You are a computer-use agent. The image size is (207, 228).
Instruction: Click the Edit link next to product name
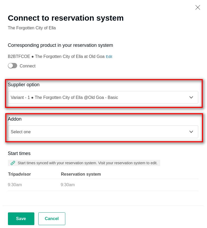[x=109, y=57]
